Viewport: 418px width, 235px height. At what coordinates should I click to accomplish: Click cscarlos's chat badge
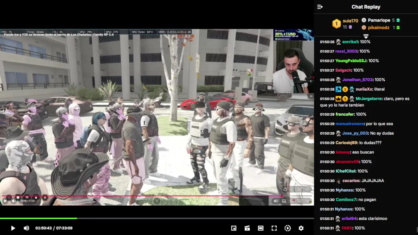point(338,180)
